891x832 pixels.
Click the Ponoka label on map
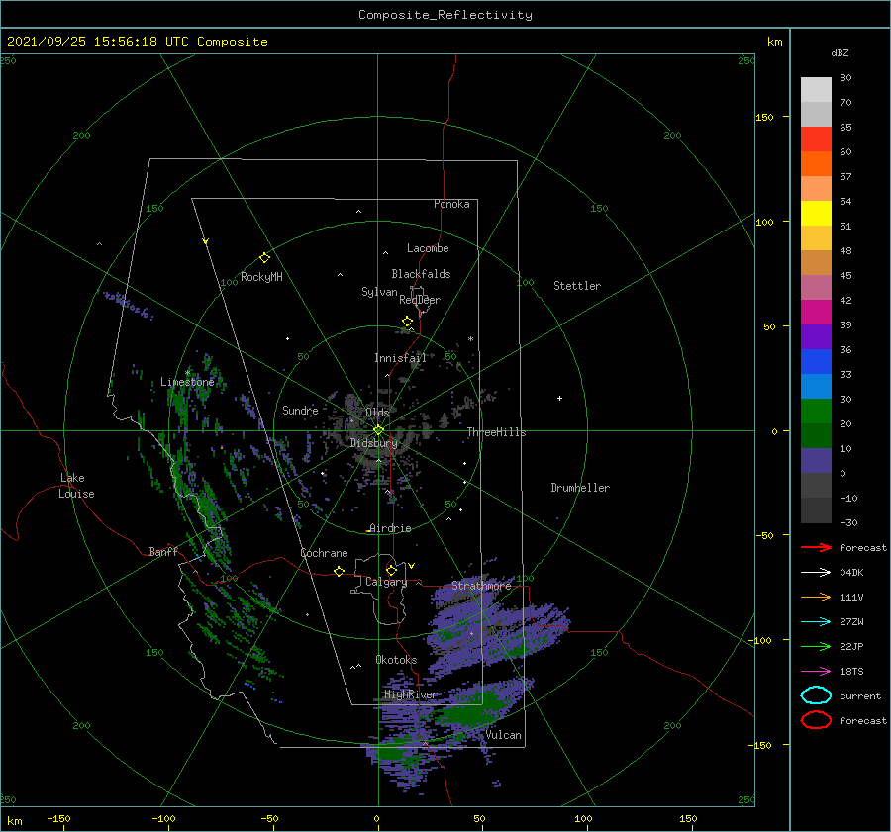pyautogui.click(x=451, y=204)
